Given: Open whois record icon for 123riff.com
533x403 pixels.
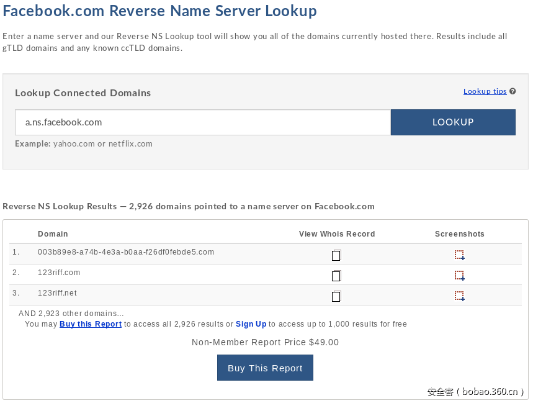Looking at the screenshot, I should [336, 276].
